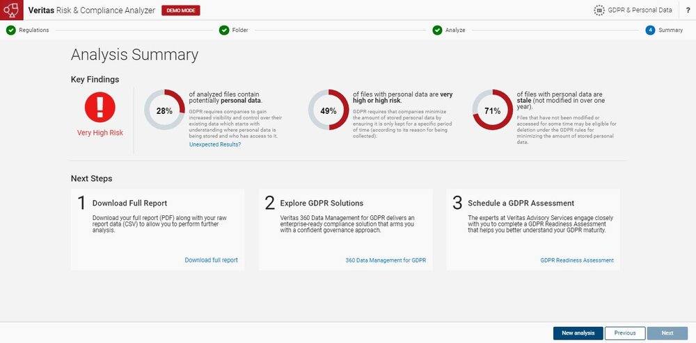Image resolution: width=696 pixels, height=343 pixels.
Task: Click the Download full report link
Action: 212,260
